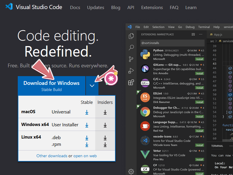The image size is (233, 175).
Task: Install the GitLens extension
Action: 200,73
